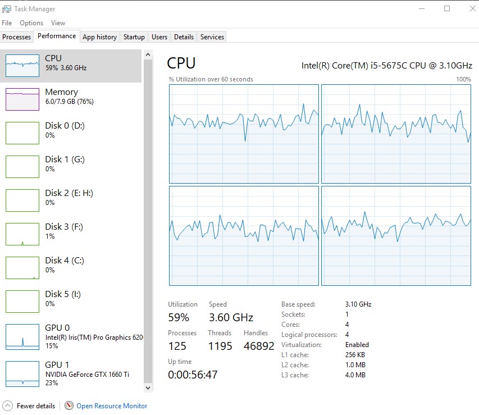Viewport: 479px width, 415px height.
Task: Switch to the Processes tab
Action: pyautogui.click(x=16, y=37)
